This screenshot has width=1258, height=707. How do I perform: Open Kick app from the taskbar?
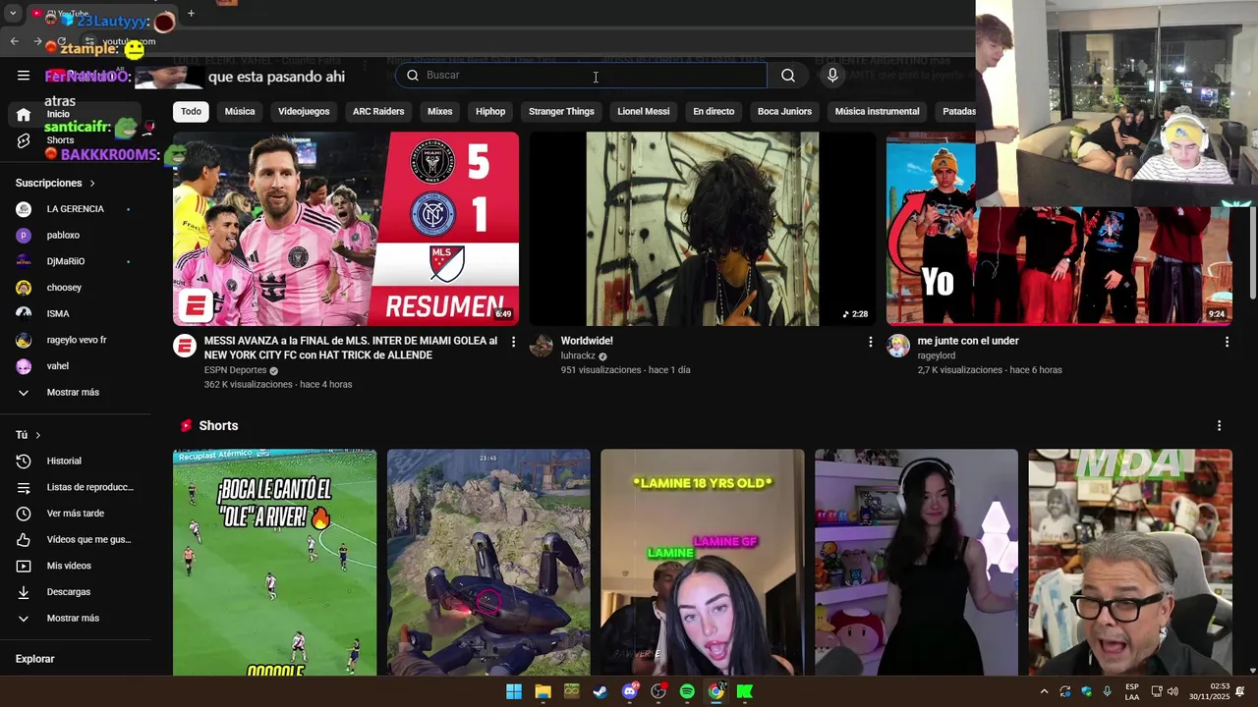745,692
